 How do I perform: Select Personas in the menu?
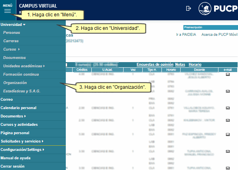(x=12, y=33)
